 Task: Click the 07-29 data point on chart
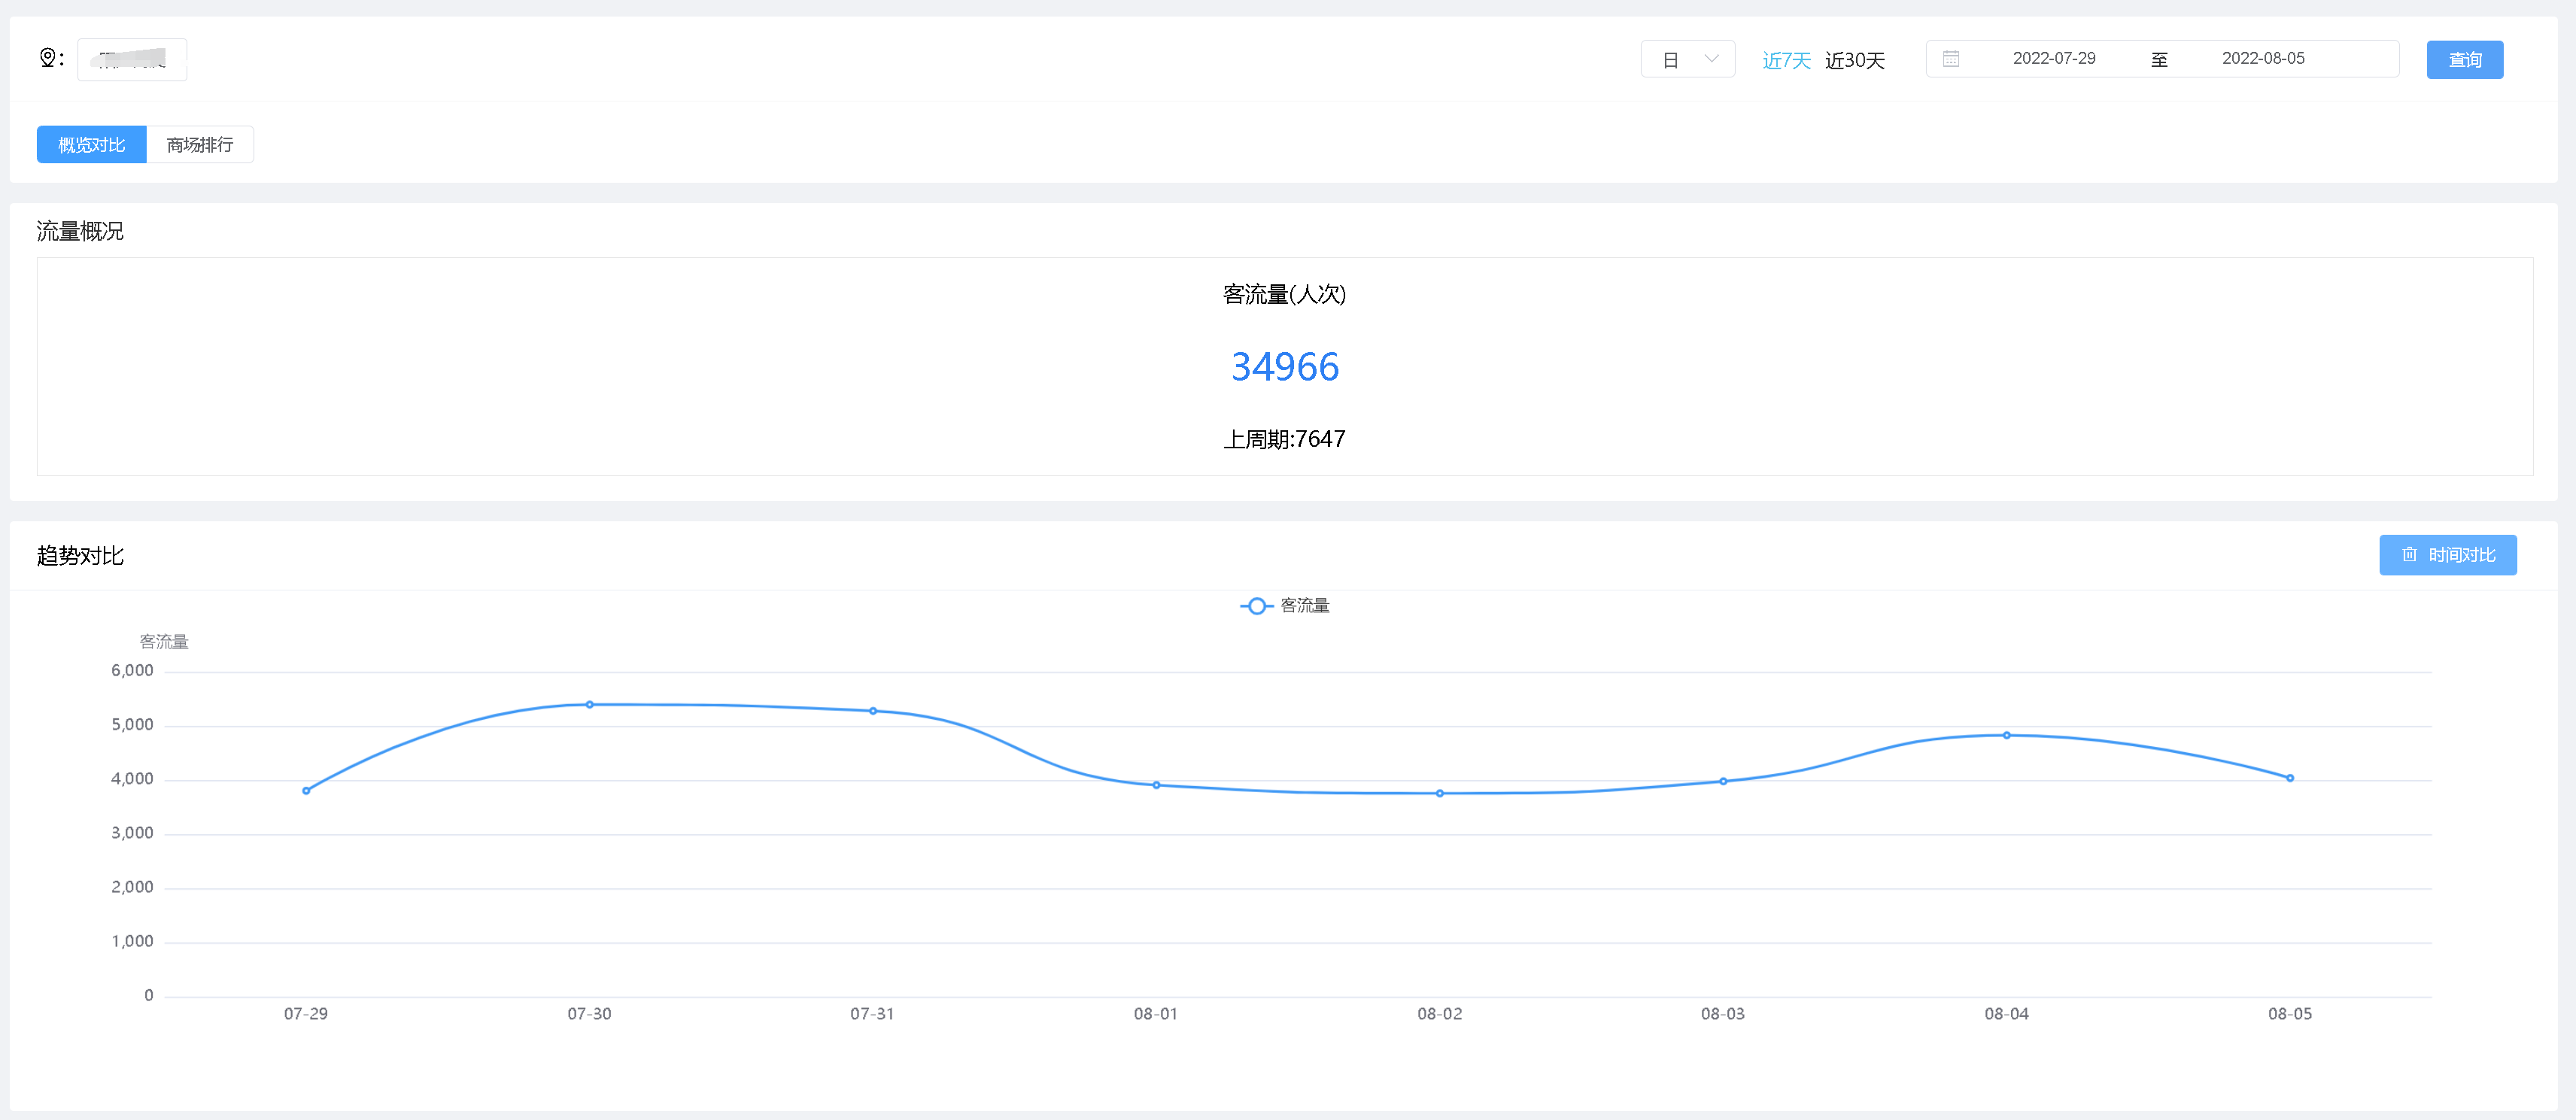[306, 791]
